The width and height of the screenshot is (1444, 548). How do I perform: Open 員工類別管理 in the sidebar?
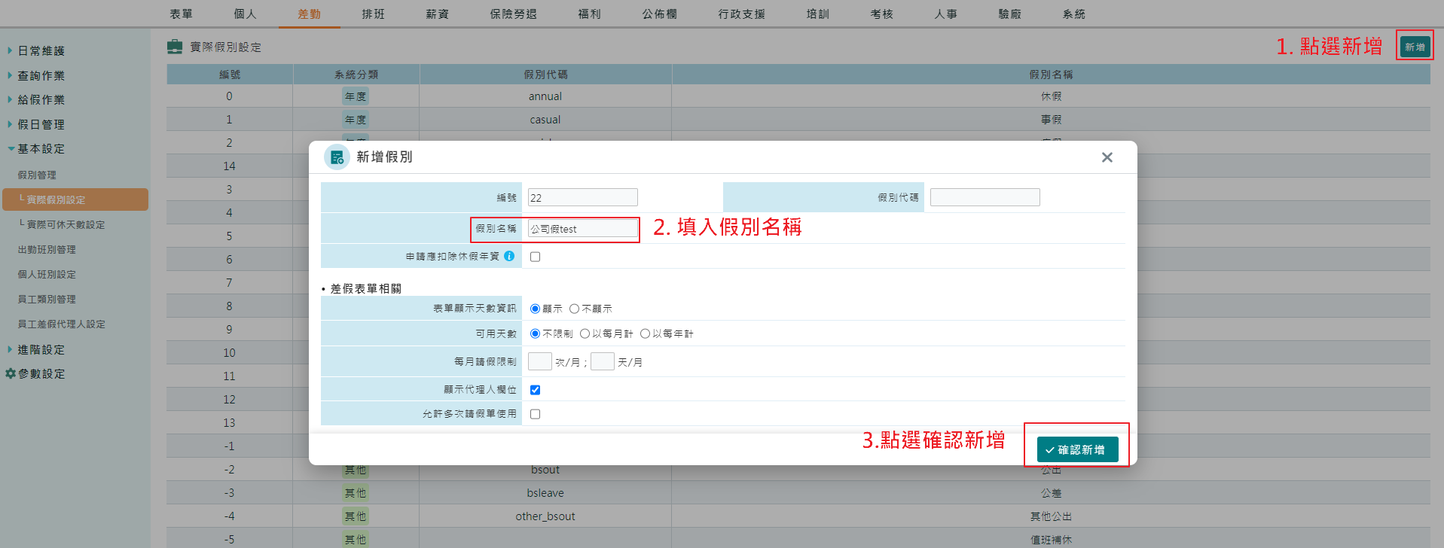[47, 299]
